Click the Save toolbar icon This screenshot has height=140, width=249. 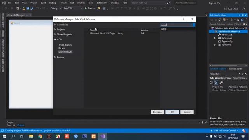pyautogui.click(x=28, y=9)
